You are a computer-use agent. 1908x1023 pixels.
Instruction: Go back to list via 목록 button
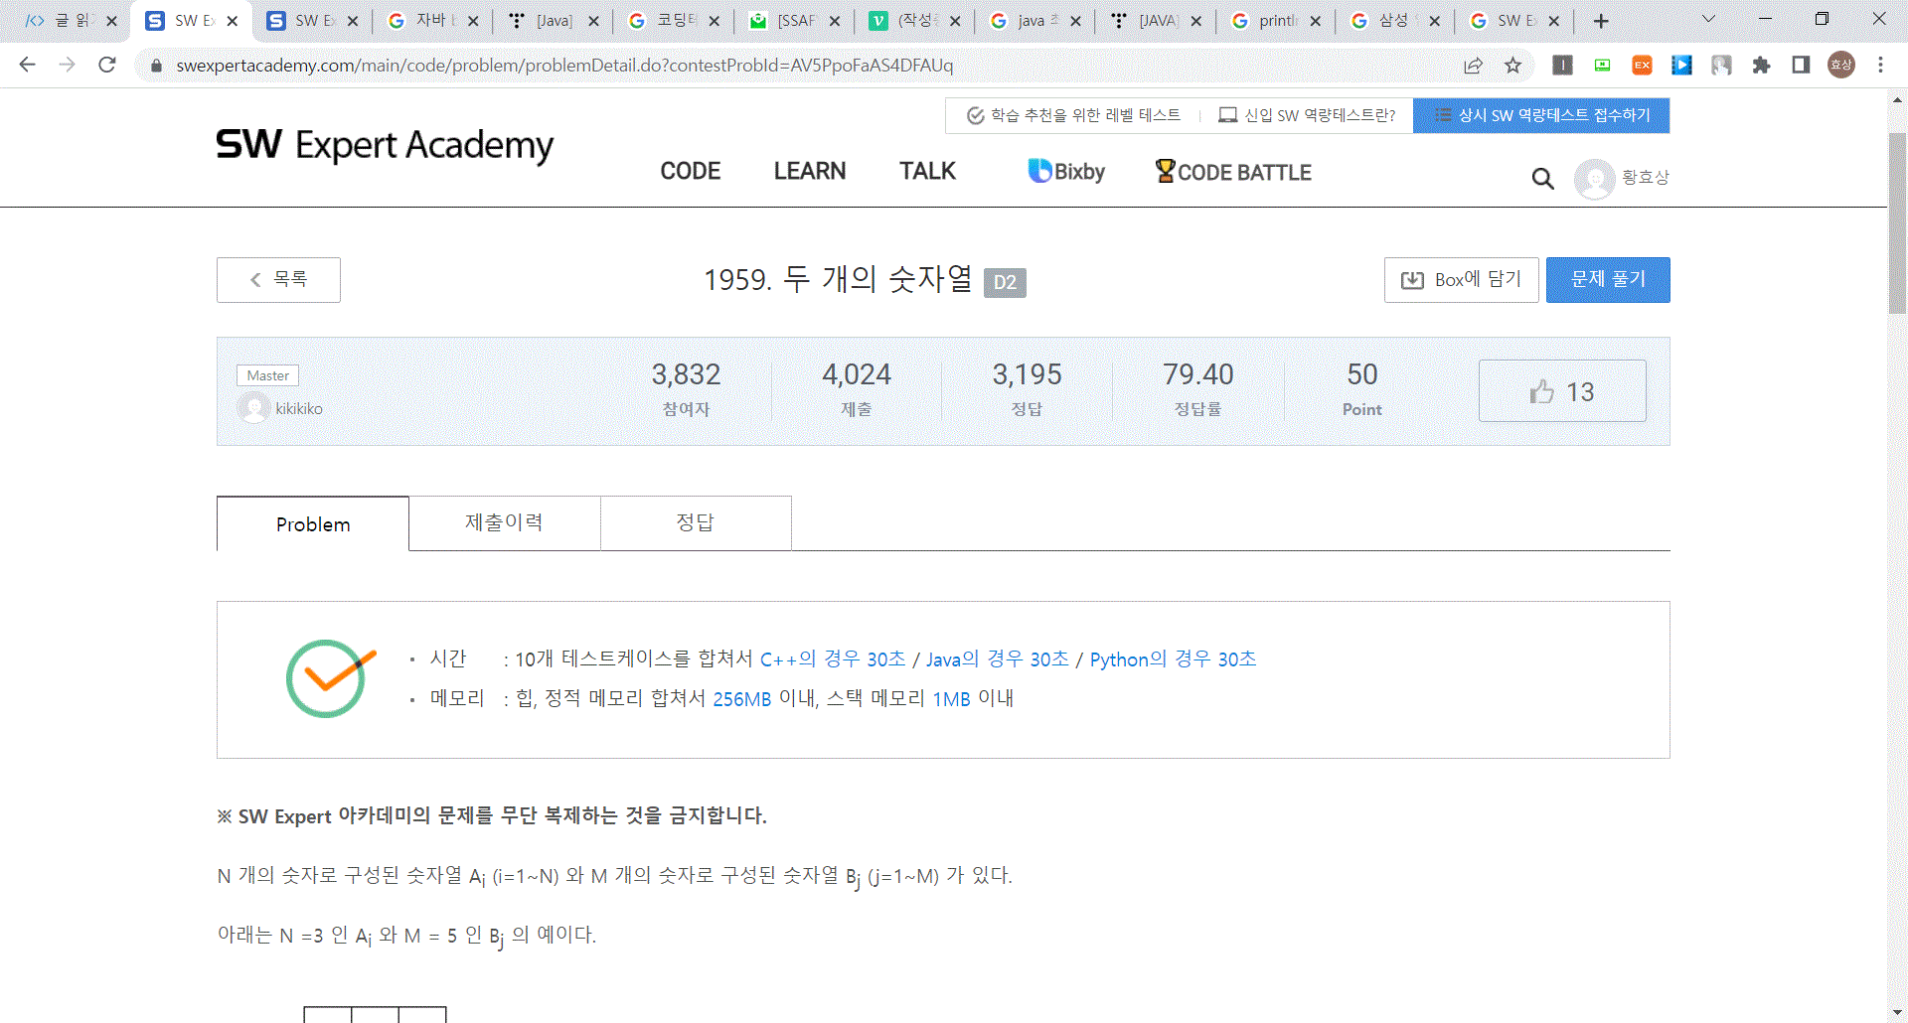[x=278, y=280]
